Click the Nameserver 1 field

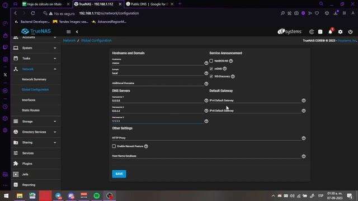pyautogui.click(x=158, y=100)
